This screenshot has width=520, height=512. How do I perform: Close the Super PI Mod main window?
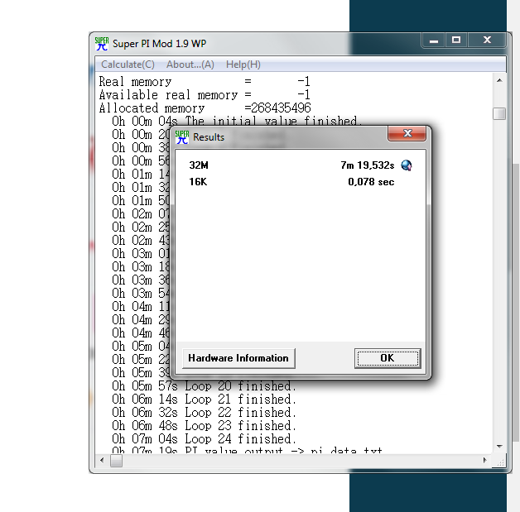click(487, 41)
